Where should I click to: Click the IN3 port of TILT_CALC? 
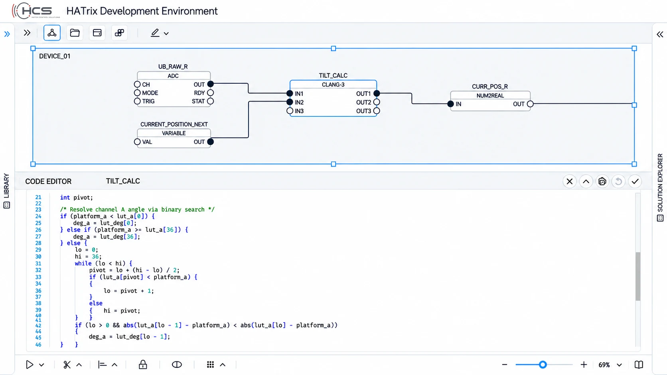290,111
